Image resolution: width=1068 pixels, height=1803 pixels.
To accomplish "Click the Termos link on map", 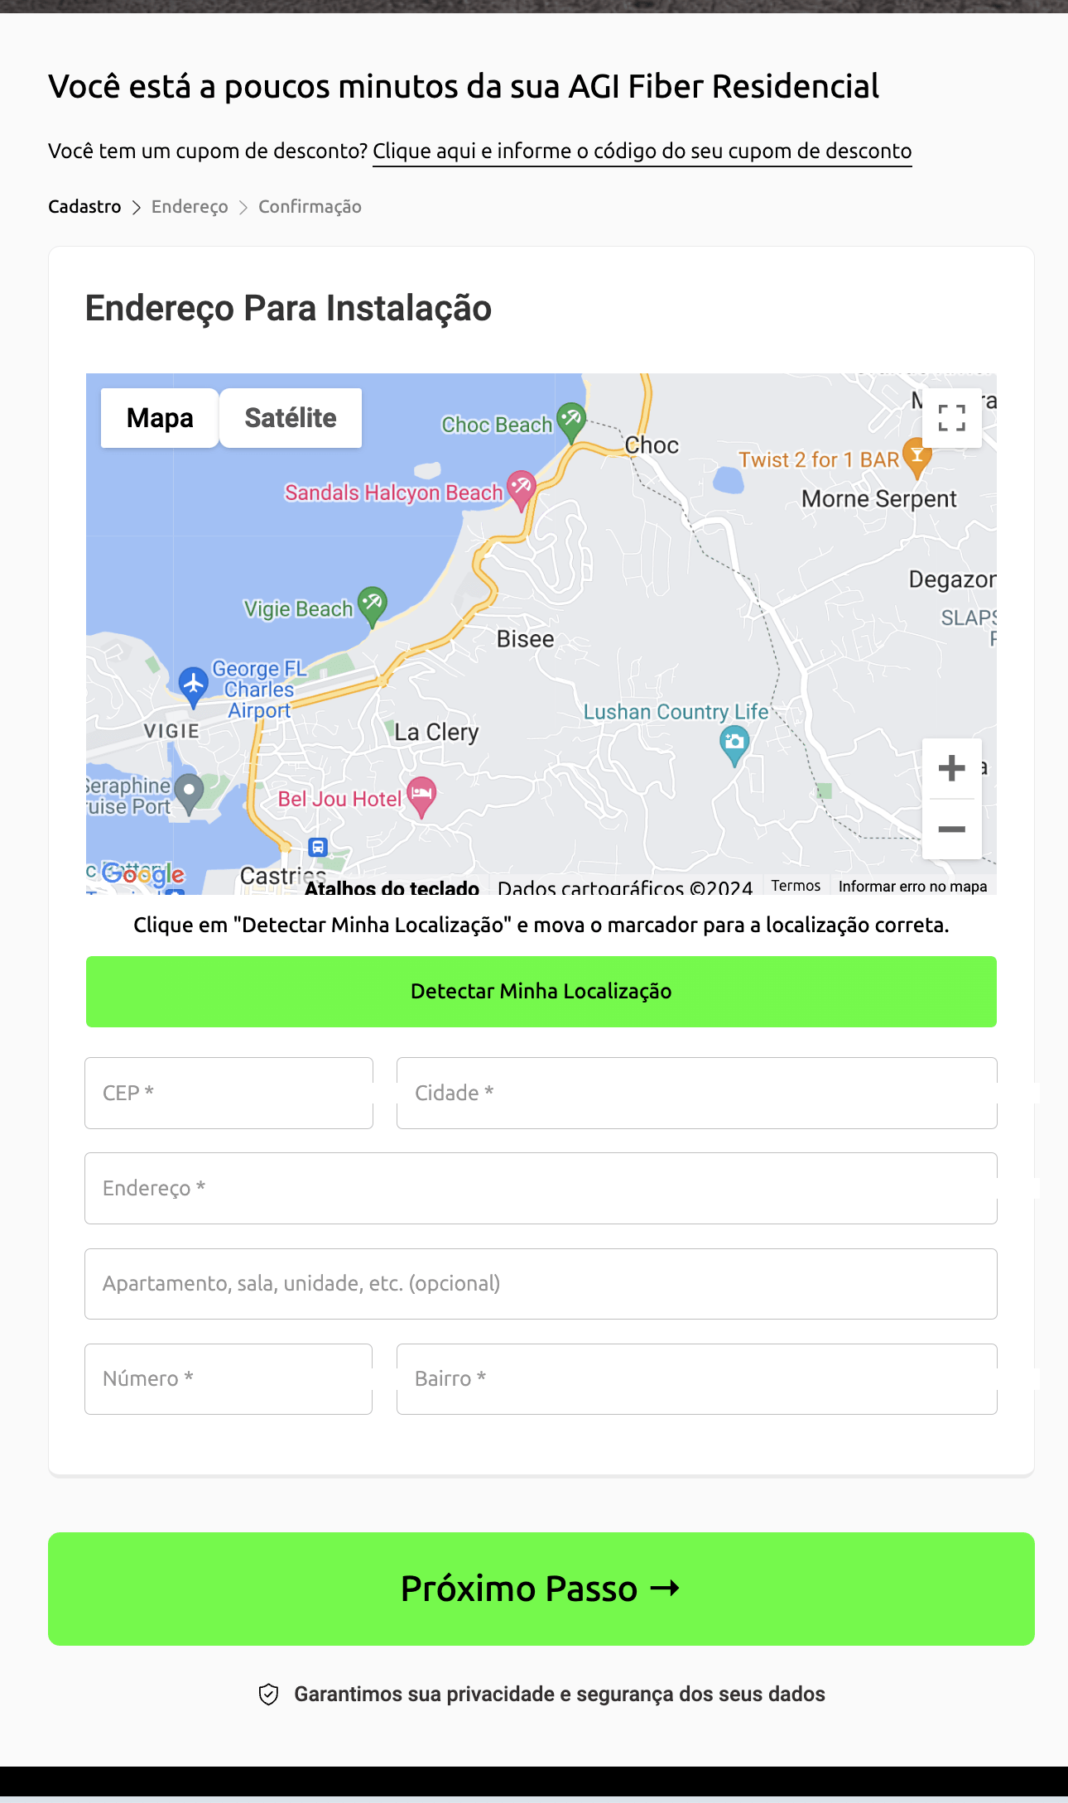I will (796, 886).
